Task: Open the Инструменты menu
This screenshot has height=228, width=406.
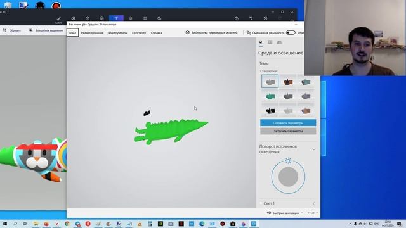Action: pyautogui.click(x=117, y=33)
